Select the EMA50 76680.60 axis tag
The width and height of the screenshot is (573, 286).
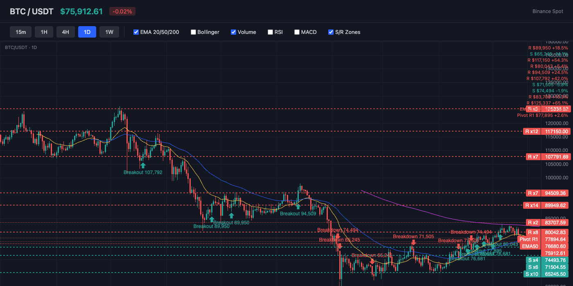545,246
